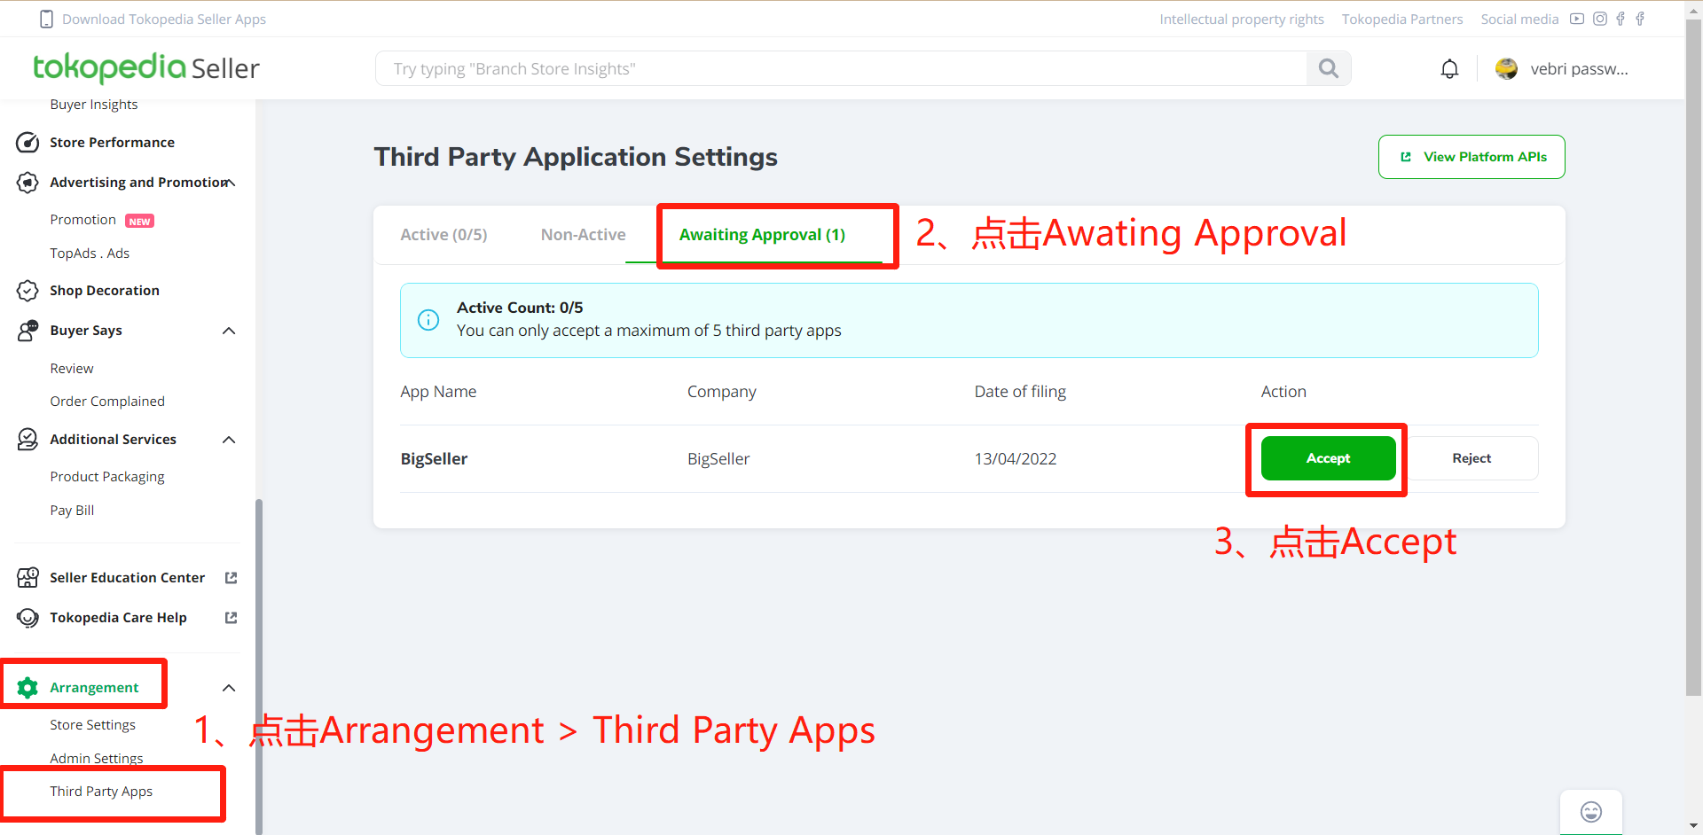The height and width of the screenshot is (835, 1703).
Task: Open Admin Settings in sidebar
Action: 96,759
